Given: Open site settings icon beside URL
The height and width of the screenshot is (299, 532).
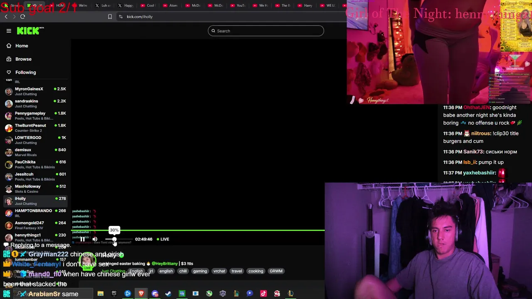Looking at the screenshot, I should coord(121,17).
